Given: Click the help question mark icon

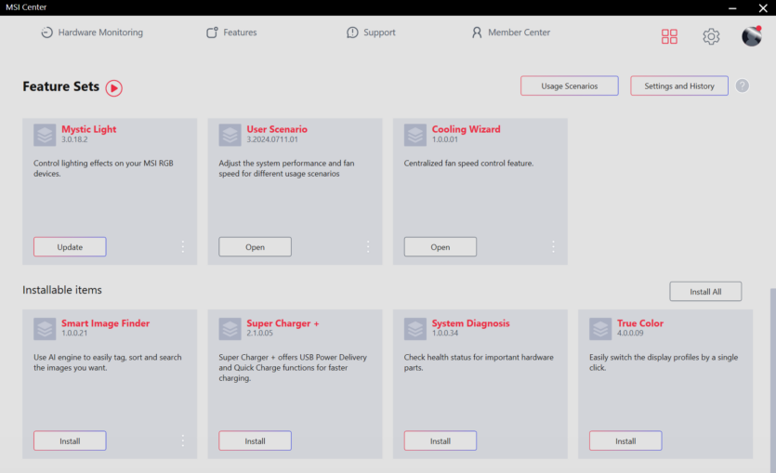Looking at the screenshot, I should (x=742, y=86).
